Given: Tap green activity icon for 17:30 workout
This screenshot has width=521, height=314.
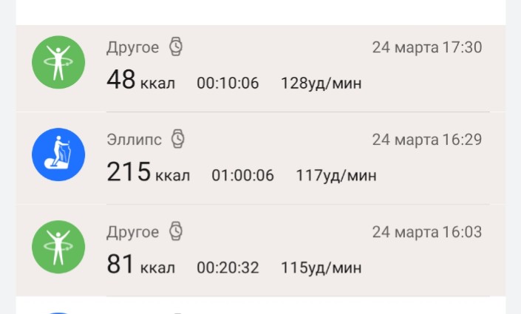Looking at the screenshot, I should click(58, 62).
